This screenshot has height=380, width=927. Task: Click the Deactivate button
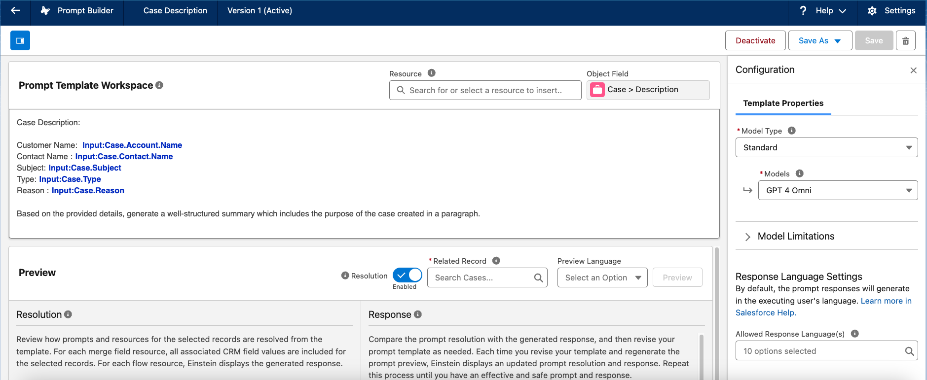755,40
